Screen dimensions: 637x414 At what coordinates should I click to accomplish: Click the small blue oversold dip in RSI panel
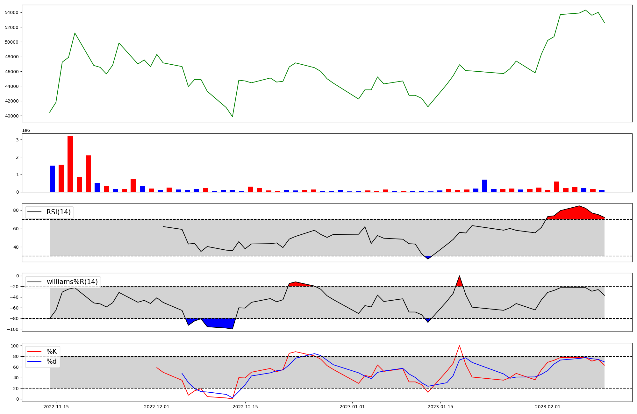point(428,257)
